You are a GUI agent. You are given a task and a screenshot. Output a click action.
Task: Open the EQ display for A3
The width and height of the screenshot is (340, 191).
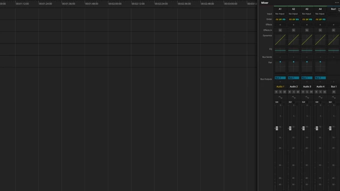pos(307,50)
